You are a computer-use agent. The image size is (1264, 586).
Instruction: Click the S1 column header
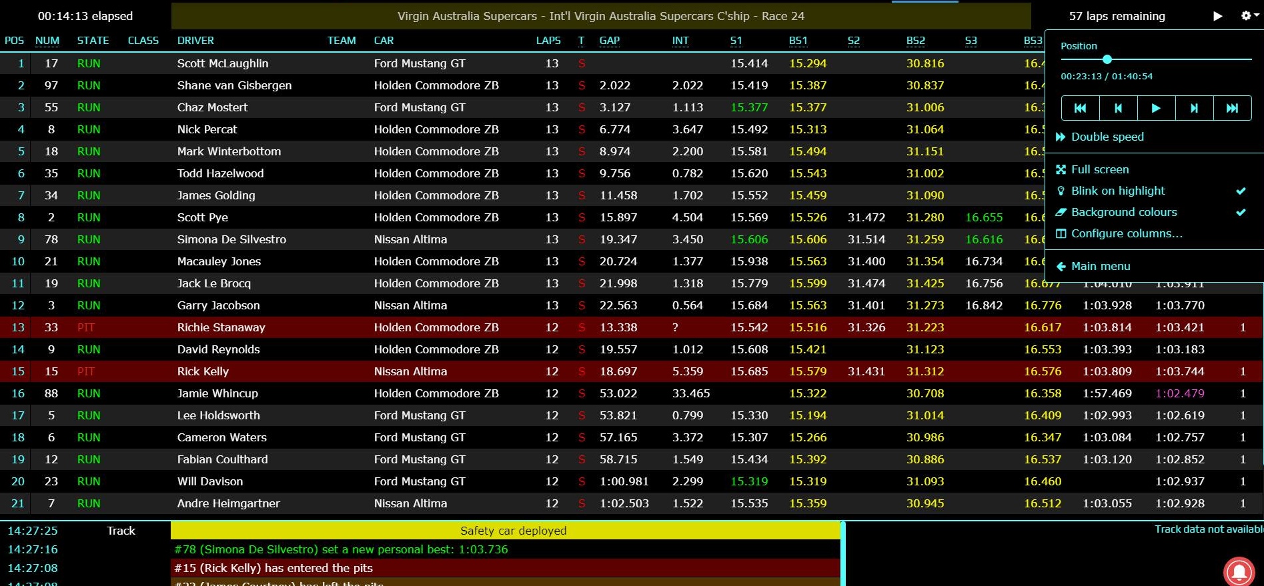tap(736, 41)
